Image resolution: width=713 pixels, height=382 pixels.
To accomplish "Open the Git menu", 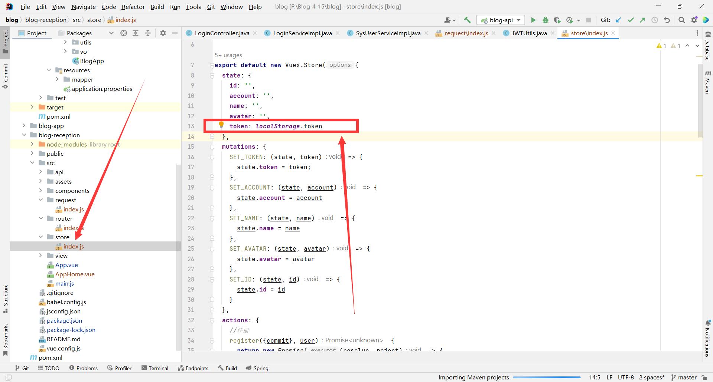I will [211, 7].
